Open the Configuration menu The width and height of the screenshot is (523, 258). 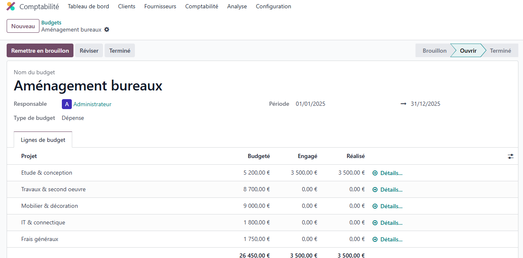pos(273,7)
